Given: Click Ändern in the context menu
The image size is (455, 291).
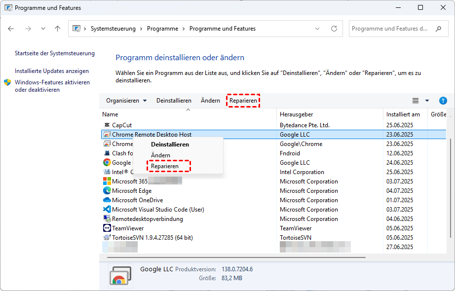Looking at the screenshot, I should (160, 155).
